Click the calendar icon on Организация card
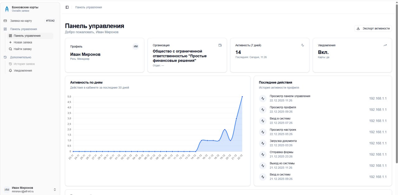 (x=220, y=45)
